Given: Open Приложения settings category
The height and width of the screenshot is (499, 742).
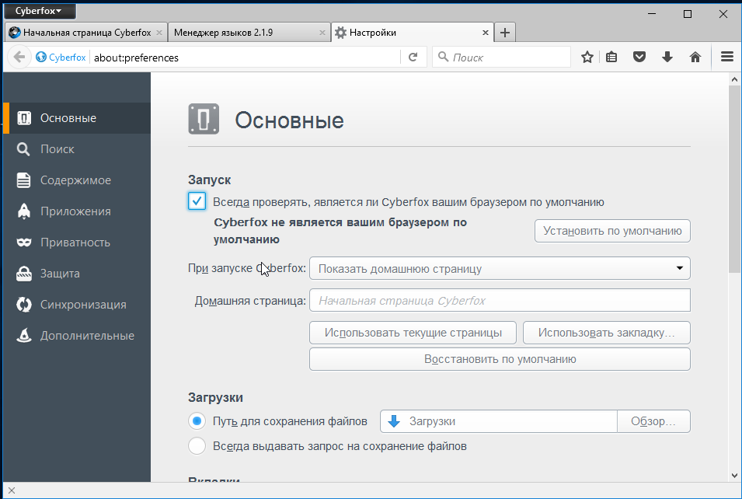Looking at the screenshot, I should (77, 211).
